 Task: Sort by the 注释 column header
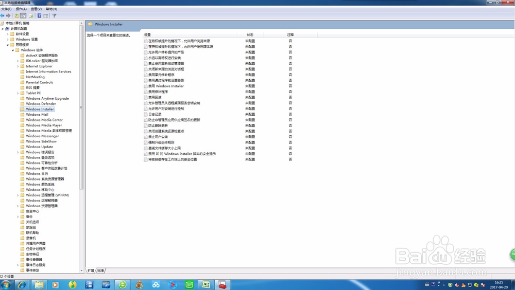click(x=290, y=35)
